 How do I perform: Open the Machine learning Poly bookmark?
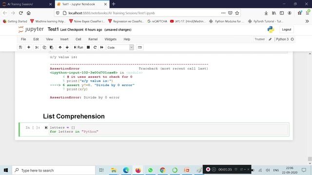click(x=48, y=21)
